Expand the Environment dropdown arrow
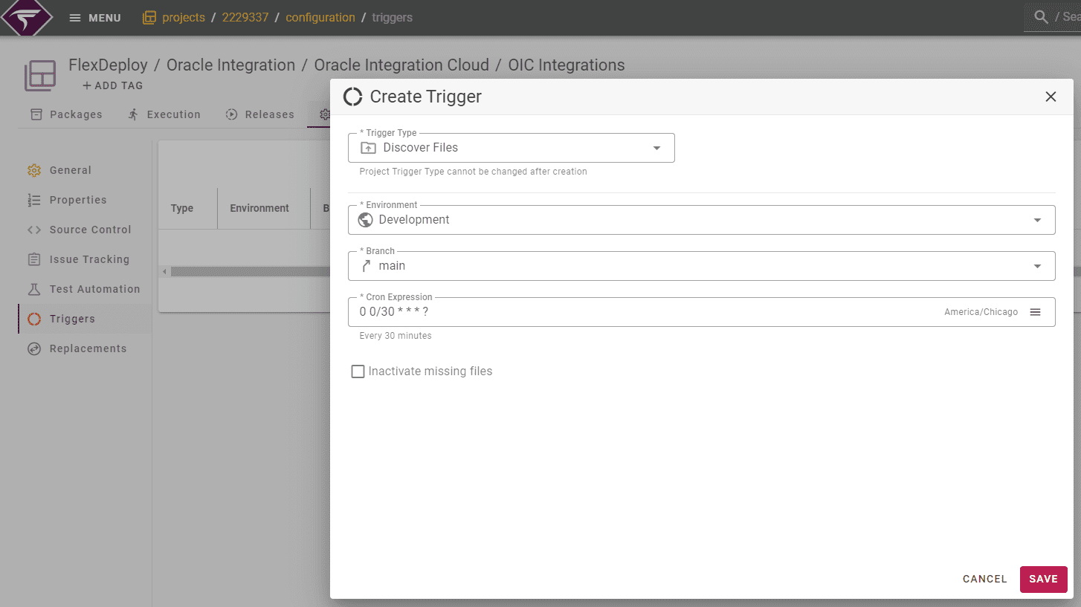1081x607 pixels. (1038, 220)
